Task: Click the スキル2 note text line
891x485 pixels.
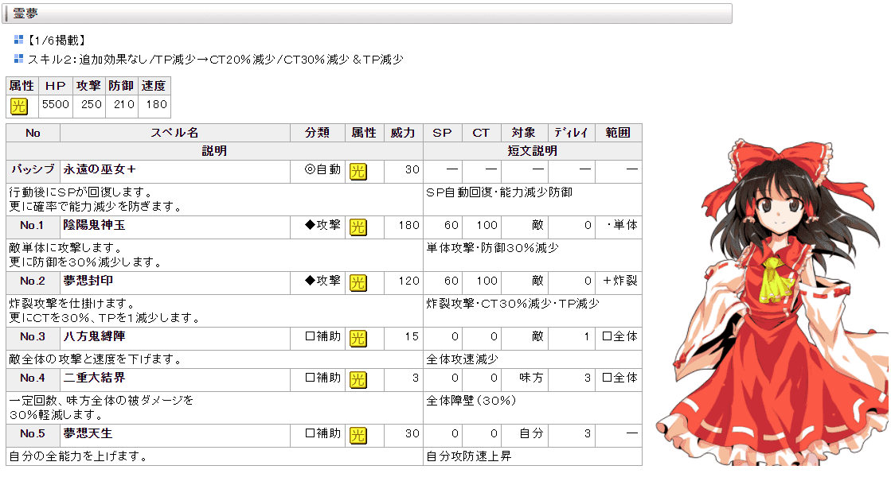Action: [215, 59]
